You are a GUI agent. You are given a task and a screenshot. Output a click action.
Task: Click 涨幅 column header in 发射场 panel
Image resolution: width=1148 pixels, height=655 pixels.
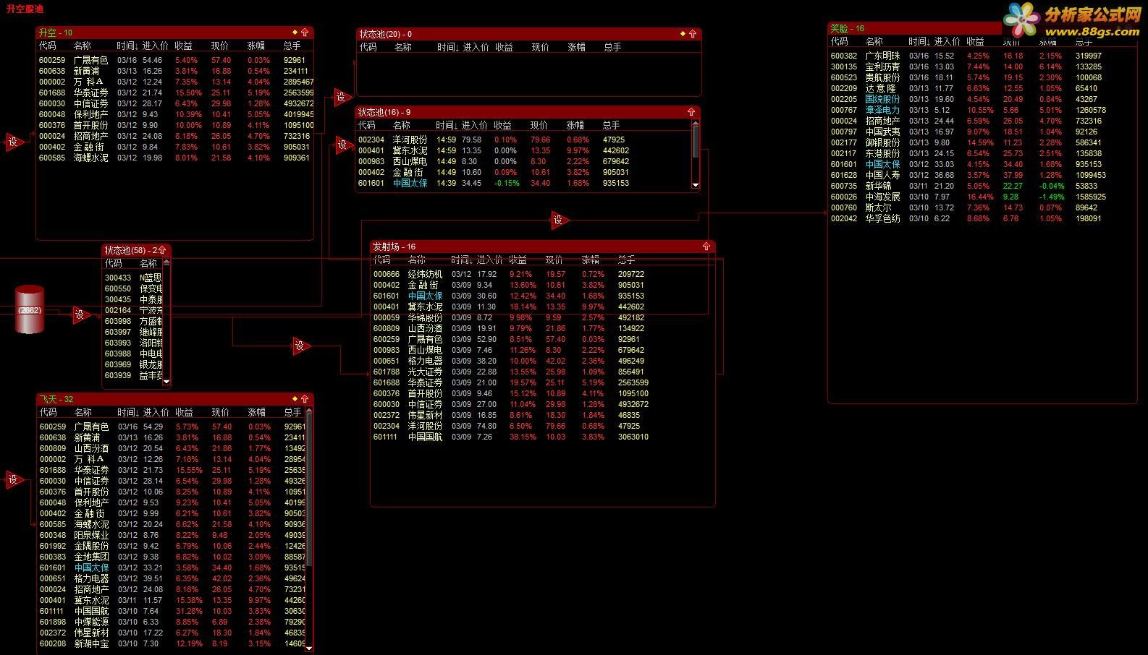(591, 260)
